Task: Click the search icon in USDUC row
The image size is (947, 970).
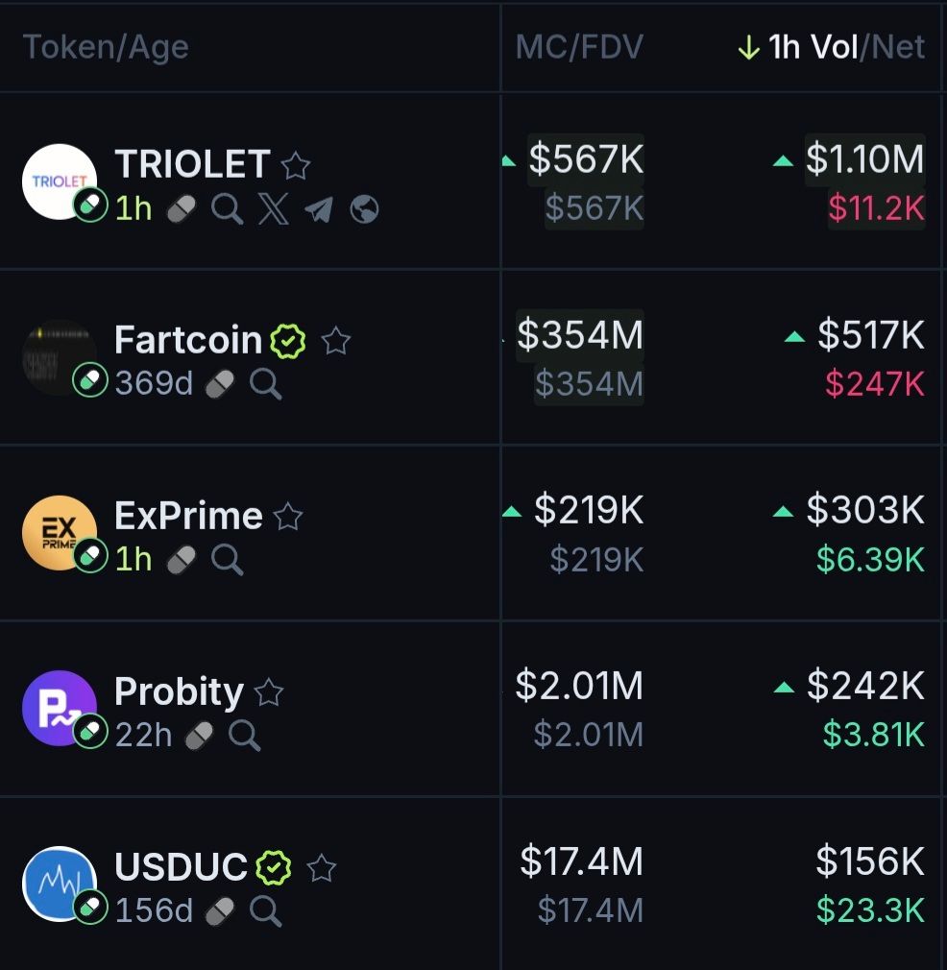Action: click(265, 910)
